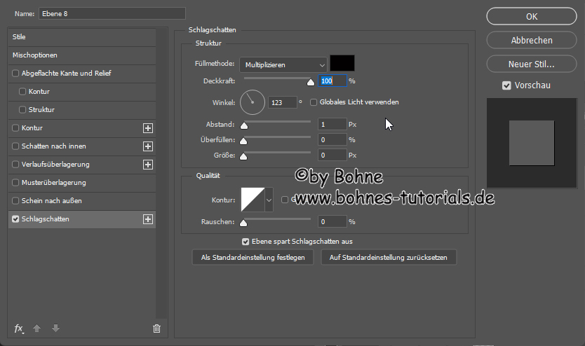Open the Füllmethode Multiplizieren dropdown
585x346 pixels.
pos(283,65)
